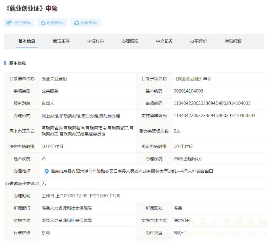The image size is (271, 241).
Task: Click the share icon for 分享事项
Action: (x=77, y=23)
